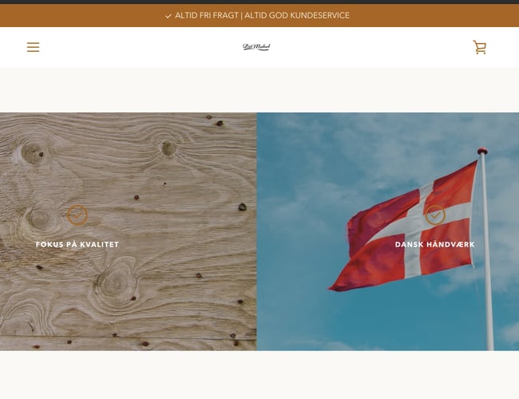519x399 pixels.
Task: Click the red knob atop the flagpole
Action: [x=482, y=151]
